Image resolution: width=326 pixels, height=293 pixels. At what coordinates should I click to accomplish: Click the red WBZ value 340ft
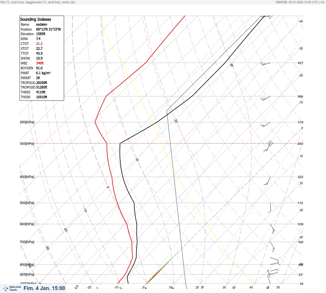click(x=40, y=63)
